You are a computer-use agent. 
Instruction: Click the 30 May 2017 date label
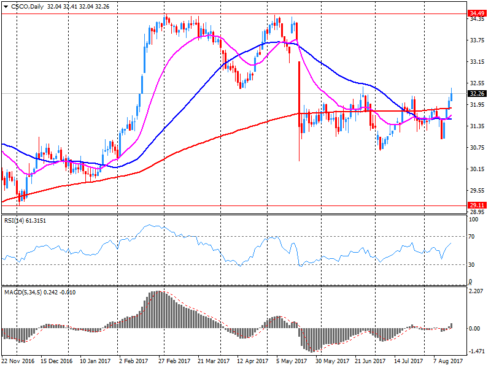point(332,361)
